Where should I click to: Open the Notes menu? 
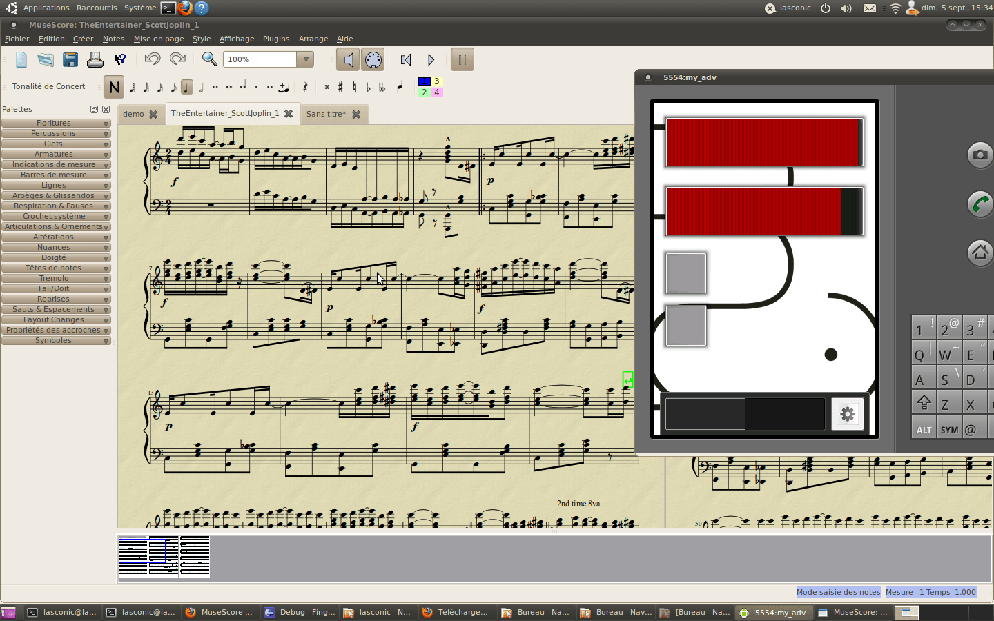(x=114, y=39)
